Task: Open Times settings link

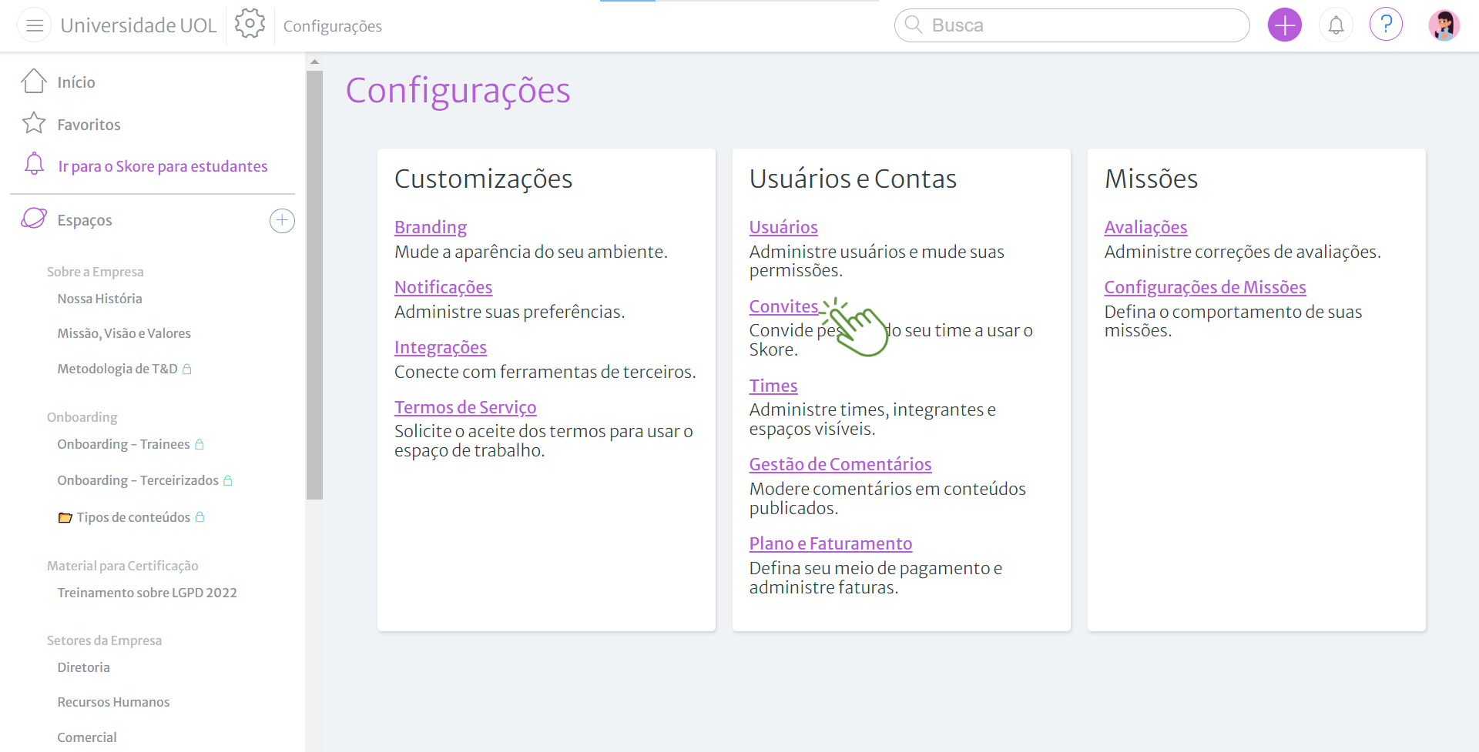Action: point(773,386)
